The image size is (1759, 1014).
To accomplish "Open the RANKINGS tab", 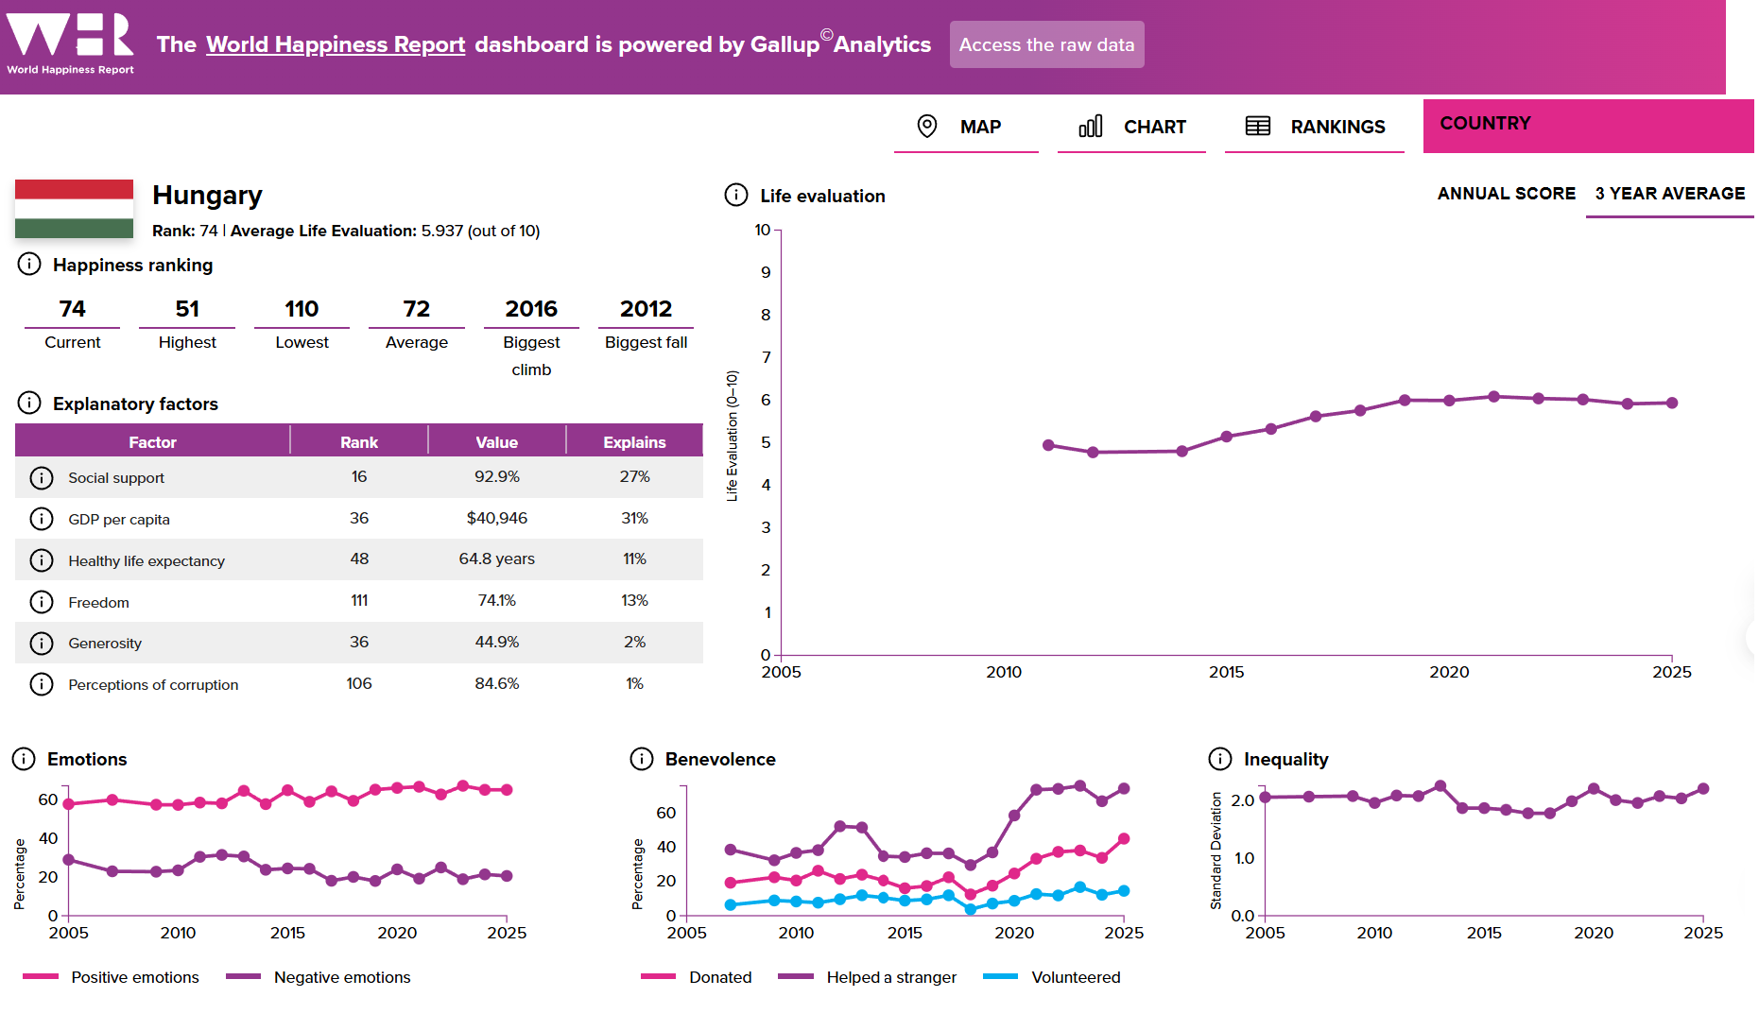I will tap(1315, 127).
